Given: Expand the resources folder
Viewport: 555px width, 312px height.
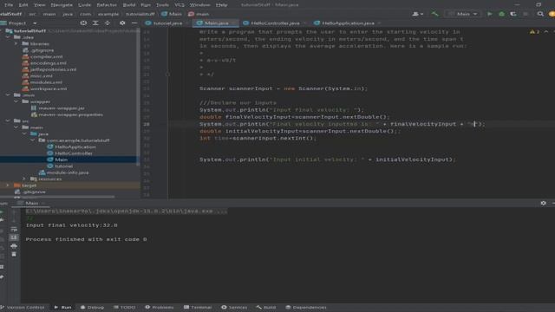Looking at the screenshot, I should tap(24, 179).
